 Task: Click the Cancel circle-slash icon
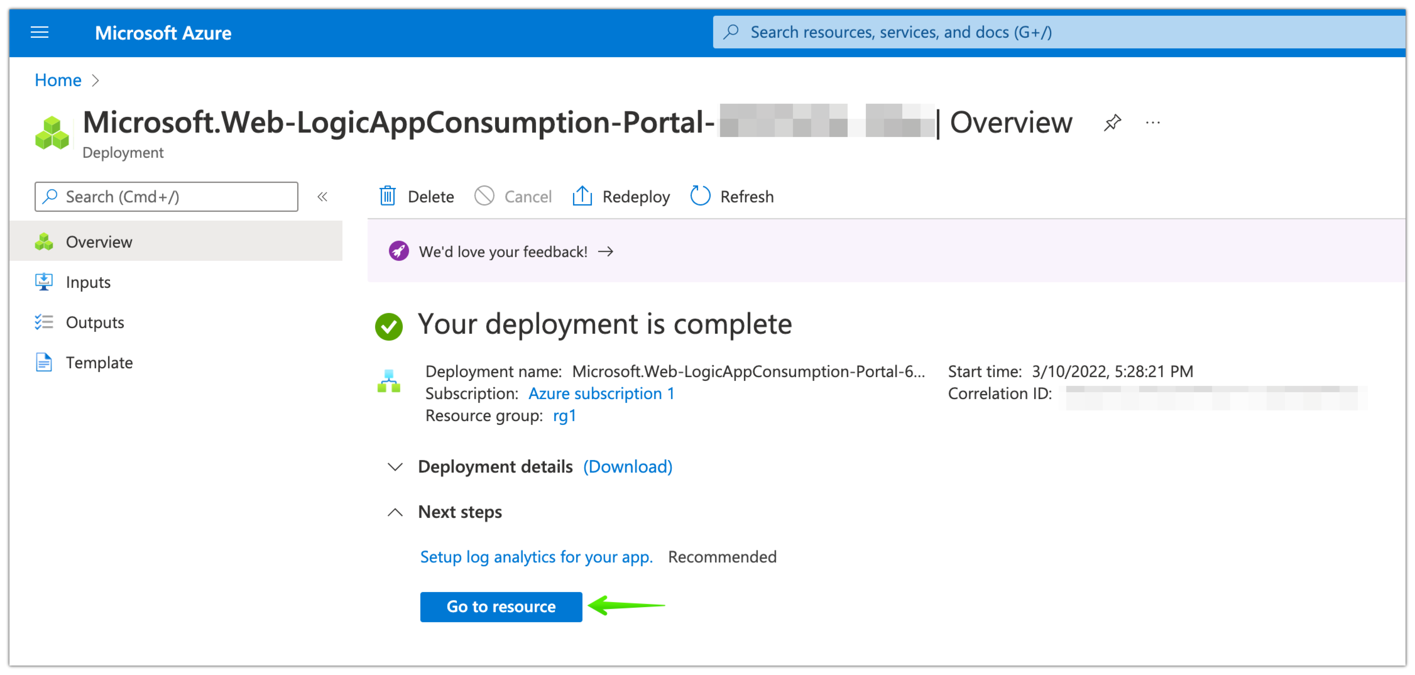[484, 196]
